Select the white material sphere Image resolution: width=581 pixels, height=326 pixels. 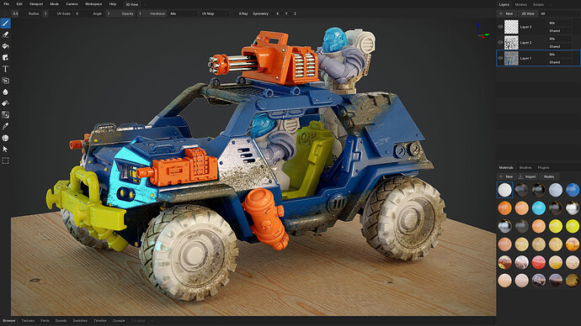tap(504, 190)
